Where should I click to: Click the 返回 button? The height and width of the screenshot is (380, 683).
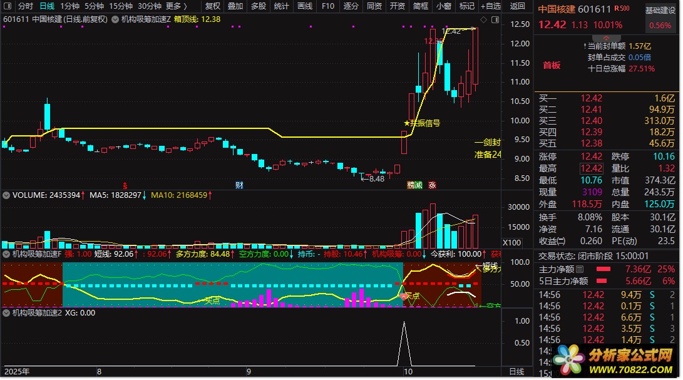point(518,6)
